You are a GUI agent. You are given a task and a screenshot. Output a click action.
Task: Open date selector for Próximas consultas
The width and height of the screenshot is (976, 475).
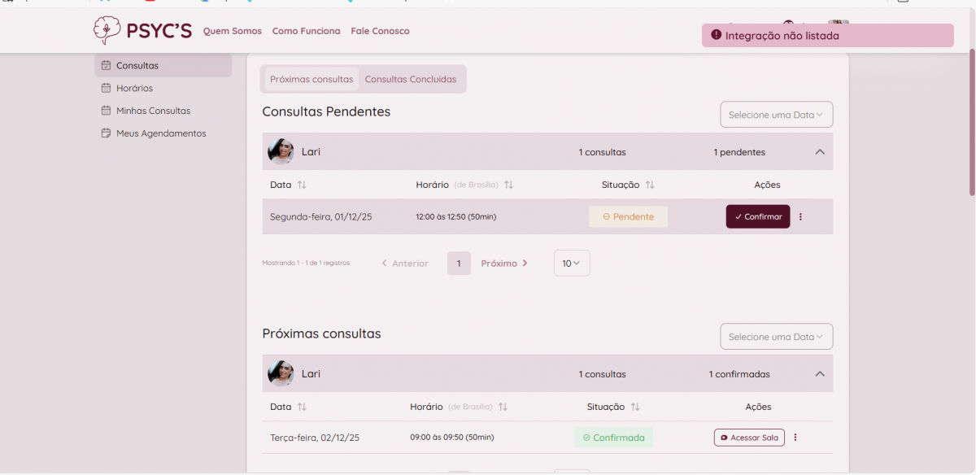tap(776, 337)
